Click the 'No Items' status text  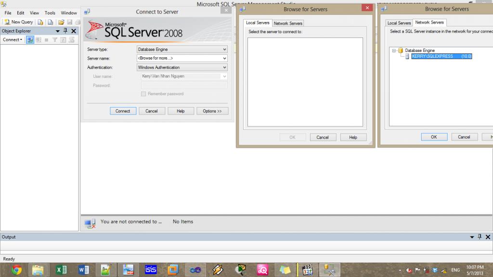(x=183, y=221)
